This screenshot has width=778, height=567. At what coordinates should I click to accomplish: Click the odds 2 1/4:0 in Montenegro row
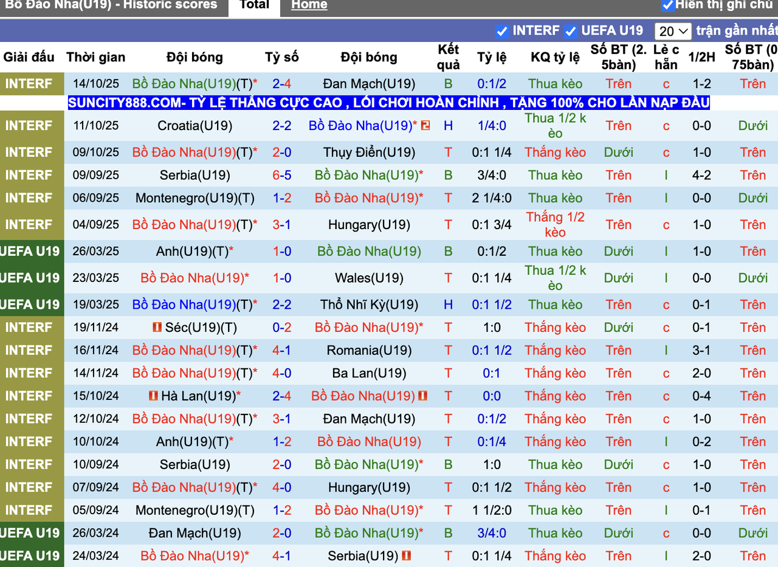point(492,198)
